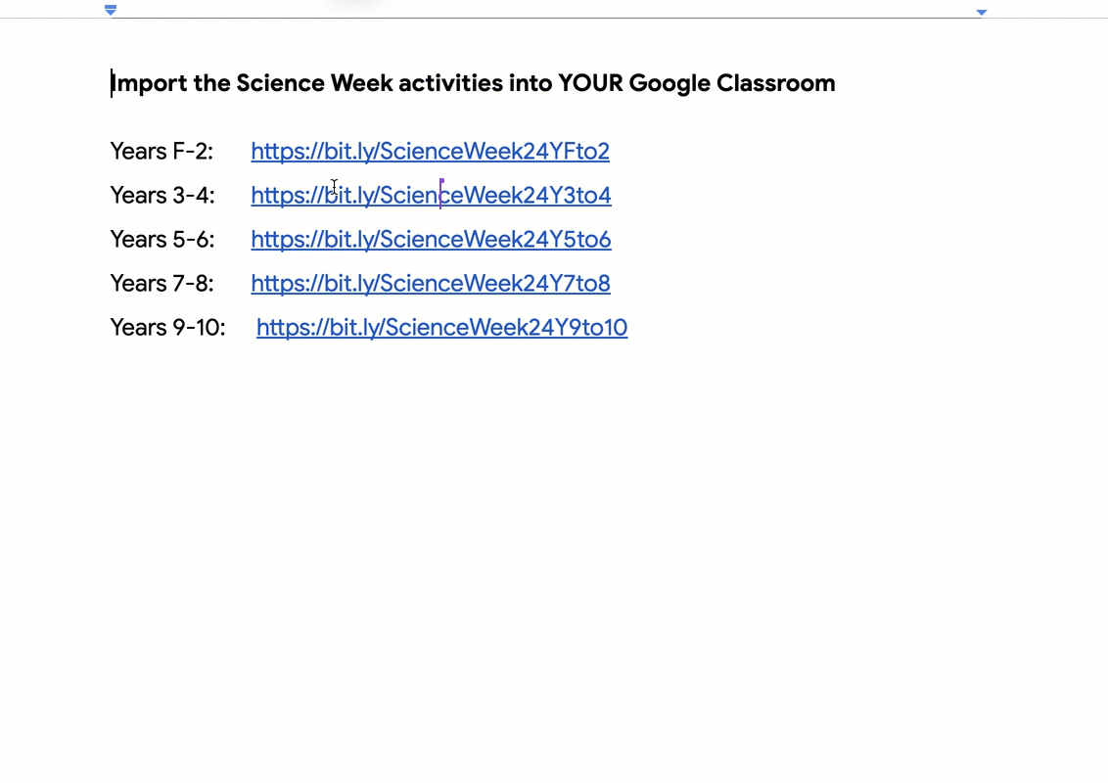Open the ScienceWeek24YFto2 link
This screenshot has height=783, width=1108.
point(430,152)
